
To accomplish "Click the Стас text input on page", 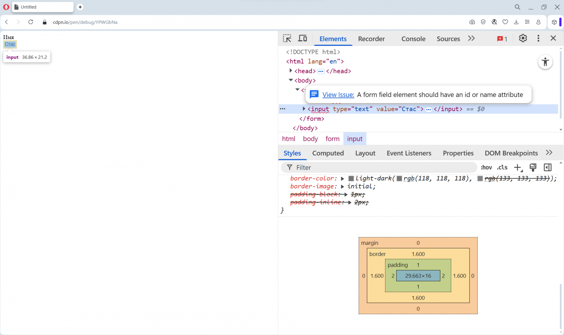I will [x=10, y=44].
